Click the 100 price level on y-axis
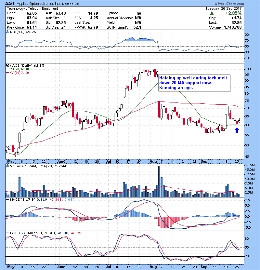This screenshot has height=270, width=260. coord(248,69)
